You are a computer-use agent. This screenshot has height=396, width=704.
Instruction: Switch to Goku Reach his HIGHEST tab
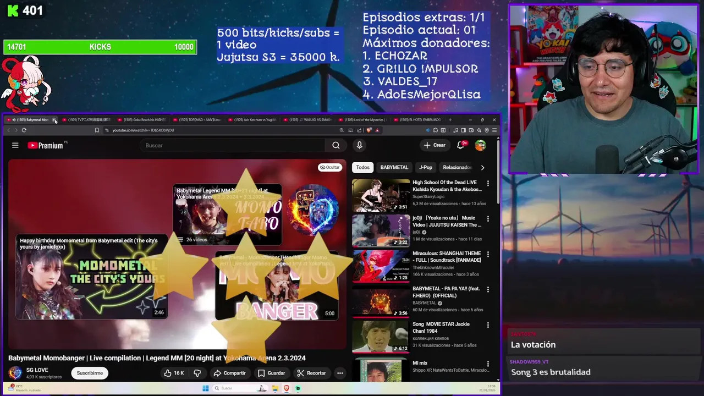pos(141,120)
